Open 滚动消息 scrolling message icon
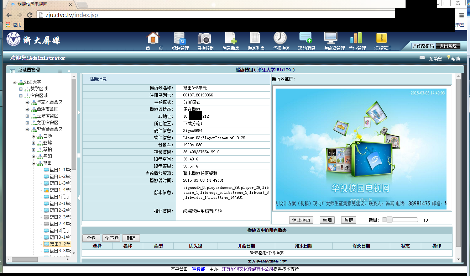The width and height of the screenshot is (470, 276). [x=305, y=38]
